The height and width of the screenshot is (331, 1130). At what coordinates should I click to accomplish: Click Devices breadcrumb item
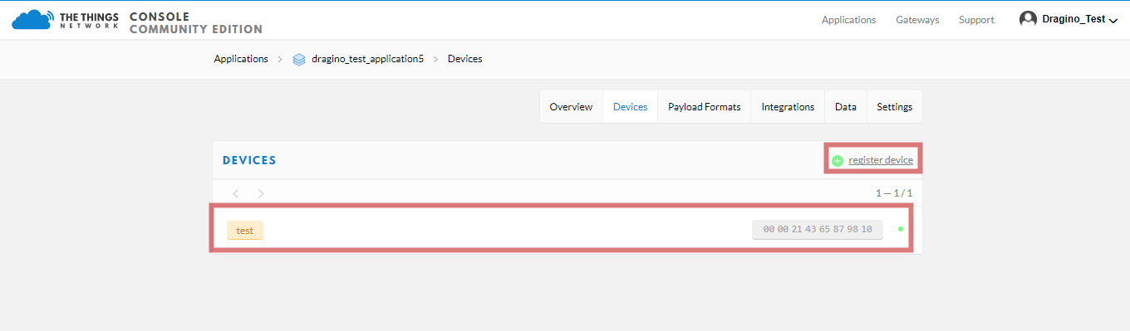point(464,59)
